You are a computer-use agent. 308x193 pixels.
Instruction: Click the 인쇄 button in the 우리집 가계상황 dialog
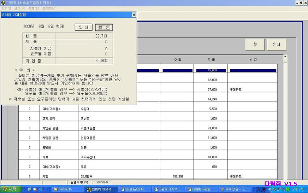coord(84,27)
